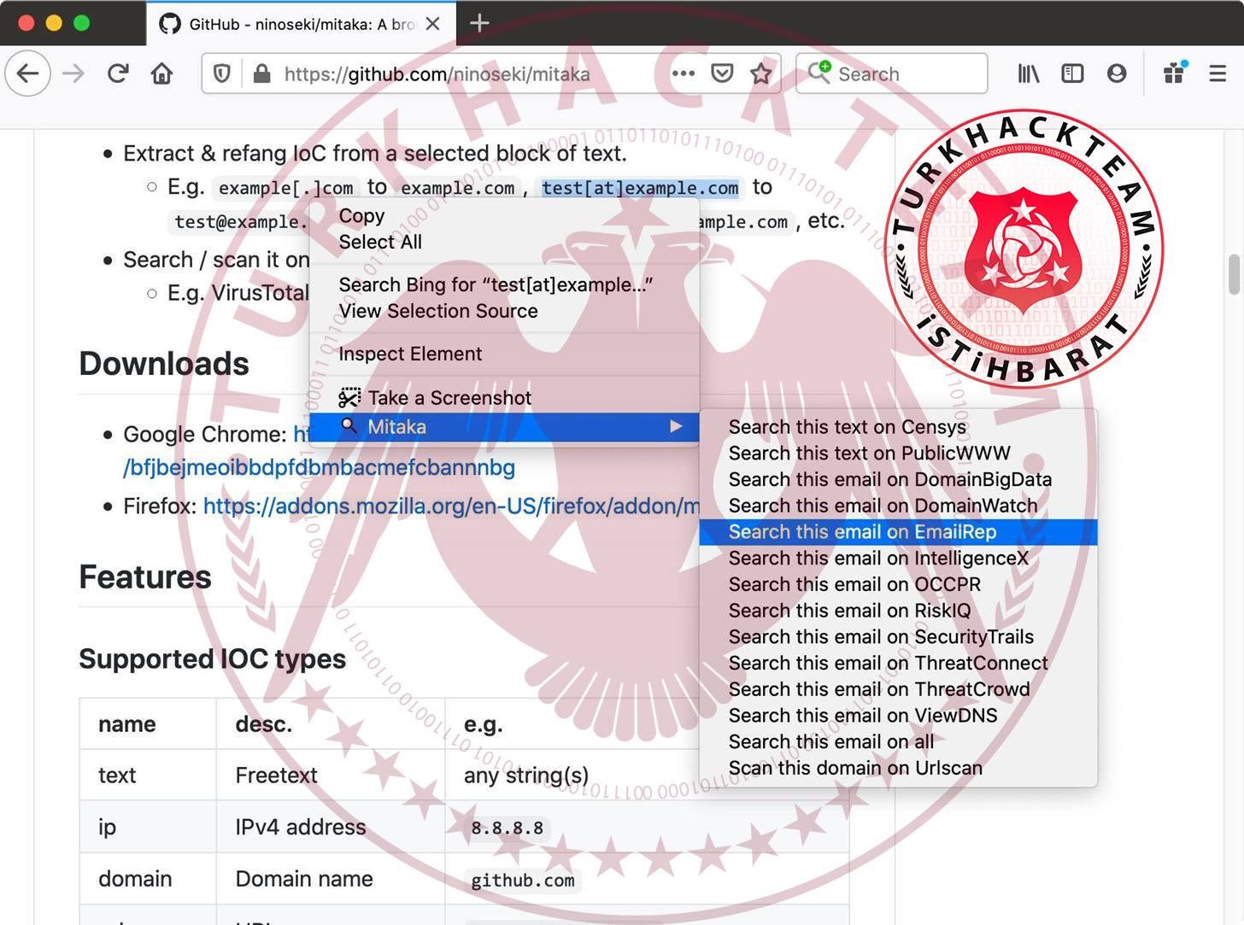Open the Firefox home page

[x=161, y=73]
